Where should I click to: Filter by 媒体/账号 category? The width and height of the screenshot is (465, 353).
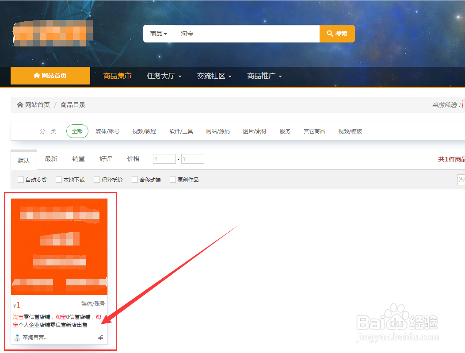[x=107, y=131]
